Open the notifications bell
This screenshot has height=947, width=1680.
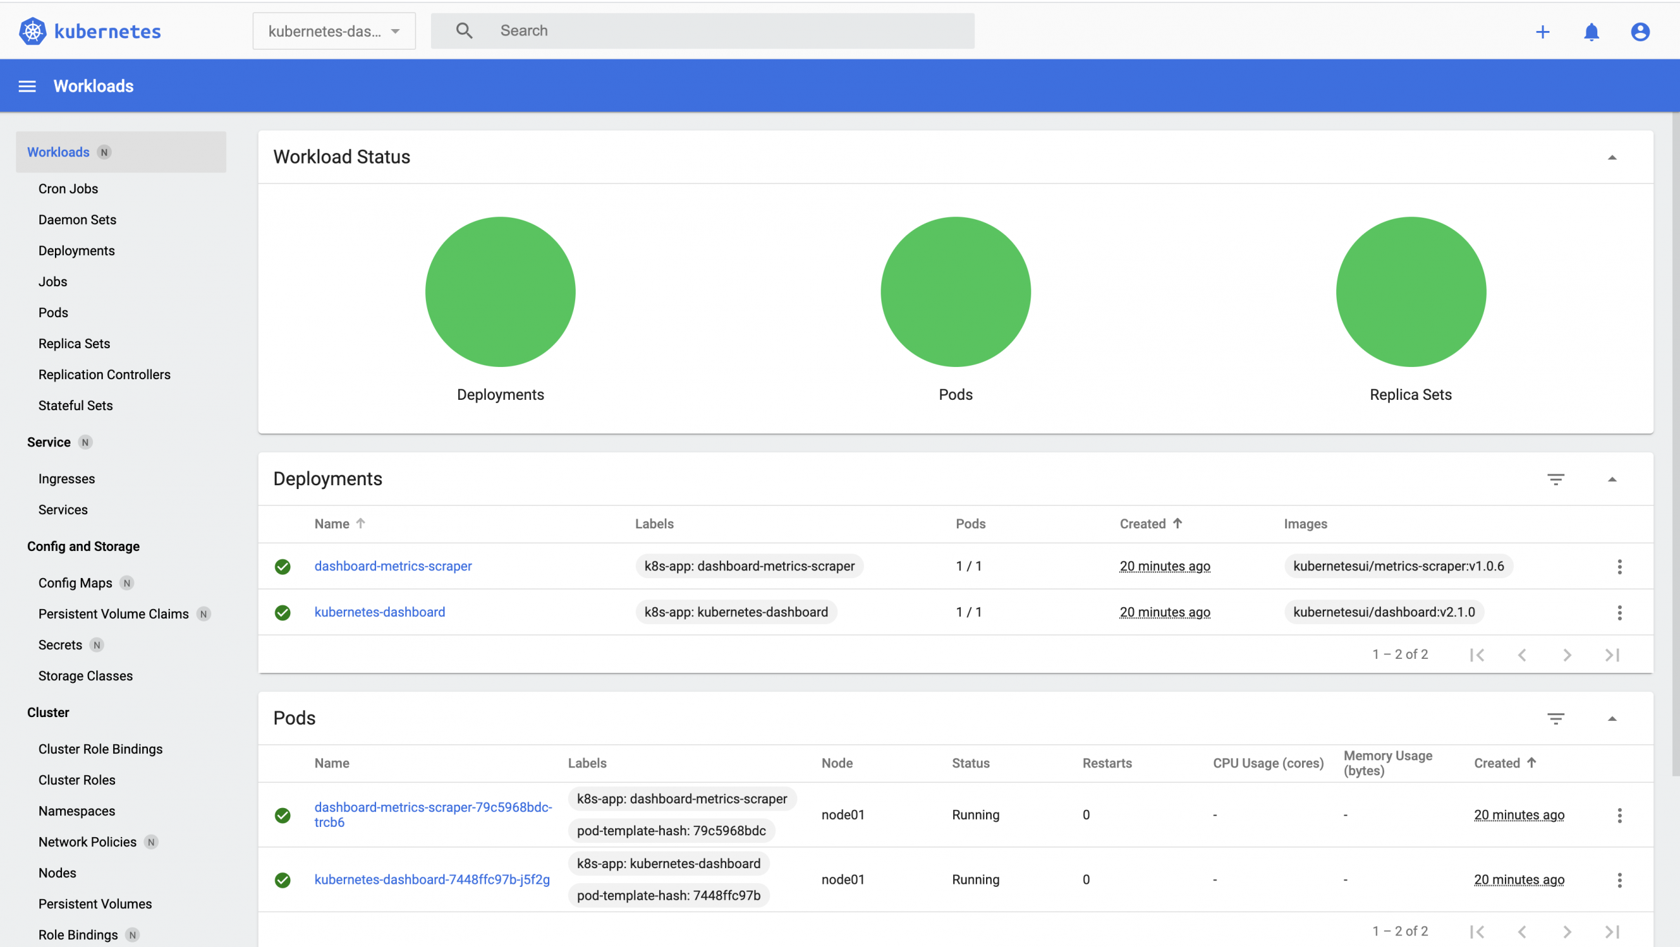click(x=1591, y=32)
